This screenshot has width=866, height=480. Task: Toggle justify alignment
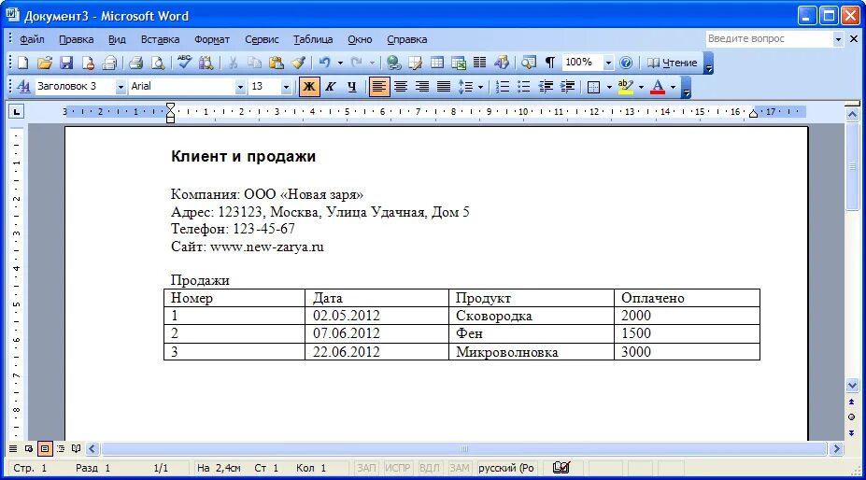[444, 87]
